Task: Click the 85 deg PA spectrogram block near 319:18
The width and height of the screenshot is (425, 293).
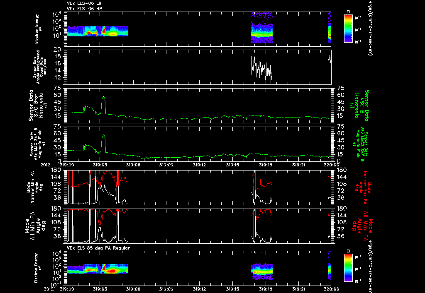Action: pos(262,271)
